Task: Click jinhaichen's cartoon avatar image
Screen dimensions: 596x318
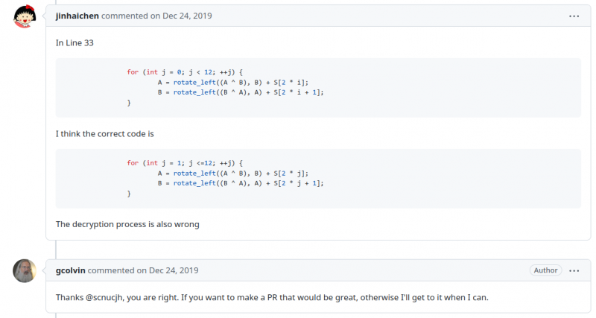Action: click(x=26, y=16)
